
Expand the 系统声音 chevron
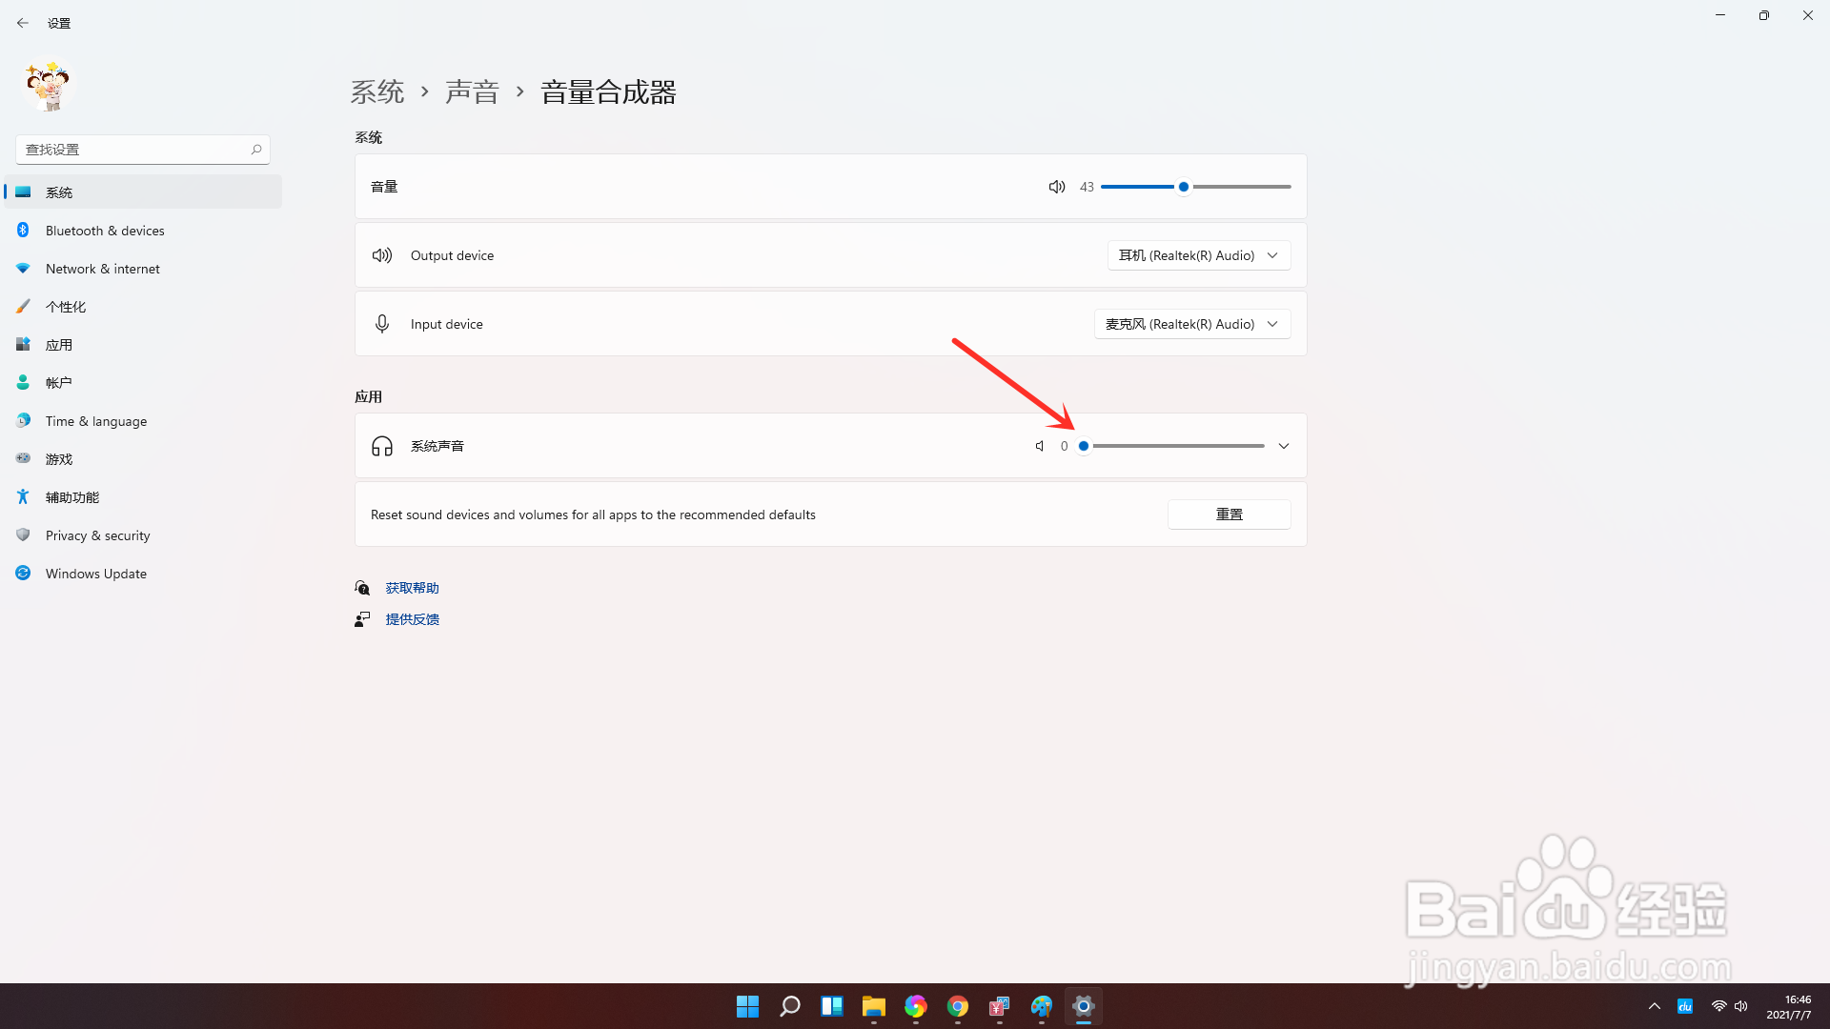coord(1283,445)
